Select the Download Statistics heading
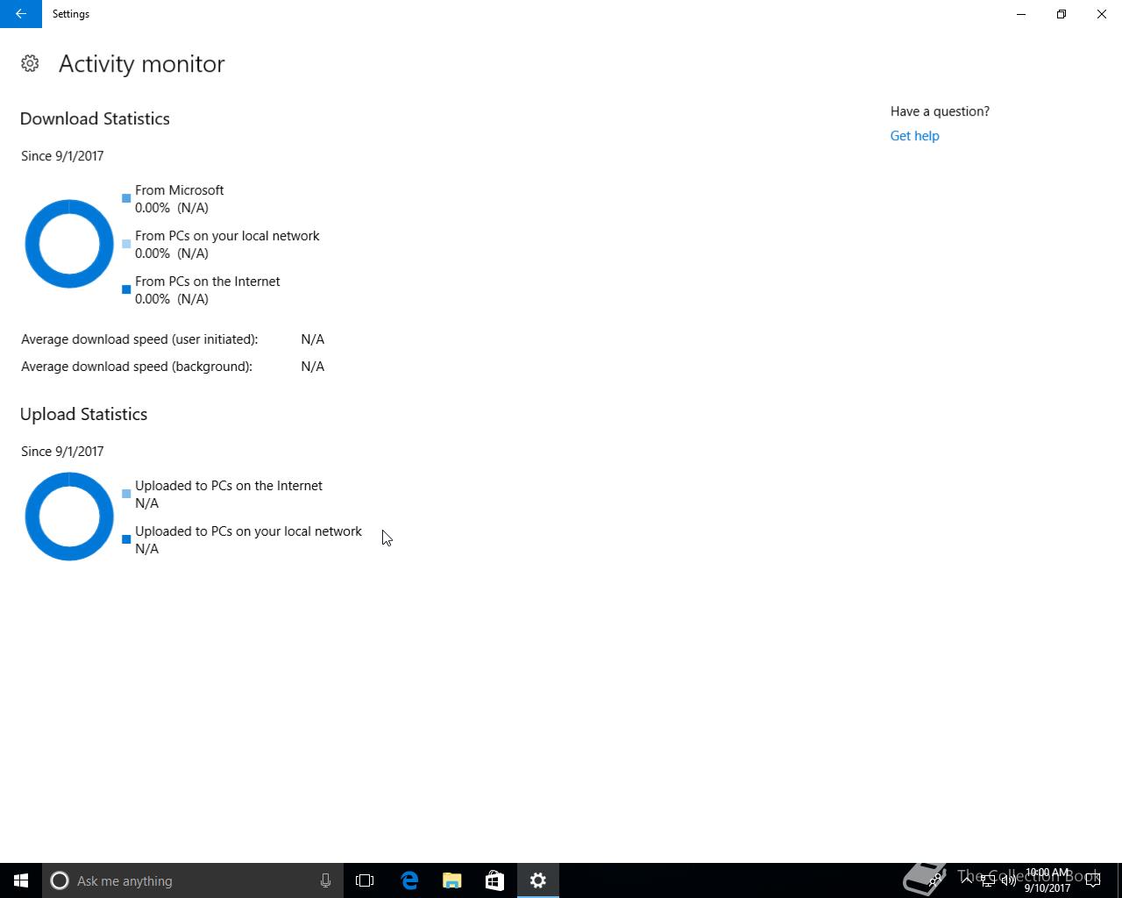1122x898 pixels. [95, 118]
